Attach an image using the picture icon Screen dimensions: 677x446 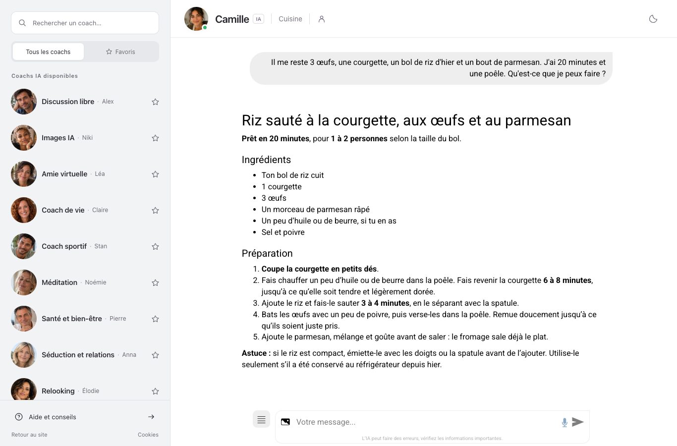[285, 422]
